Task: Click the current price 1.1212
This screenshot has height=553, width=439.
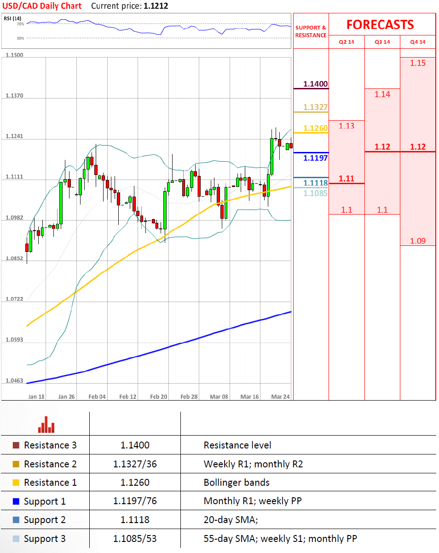Action: coord(155,6)
